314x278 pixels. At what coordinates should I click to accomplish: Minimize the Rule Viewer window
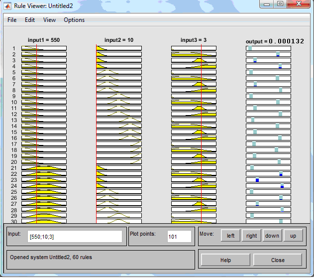(x=267, y=4)
